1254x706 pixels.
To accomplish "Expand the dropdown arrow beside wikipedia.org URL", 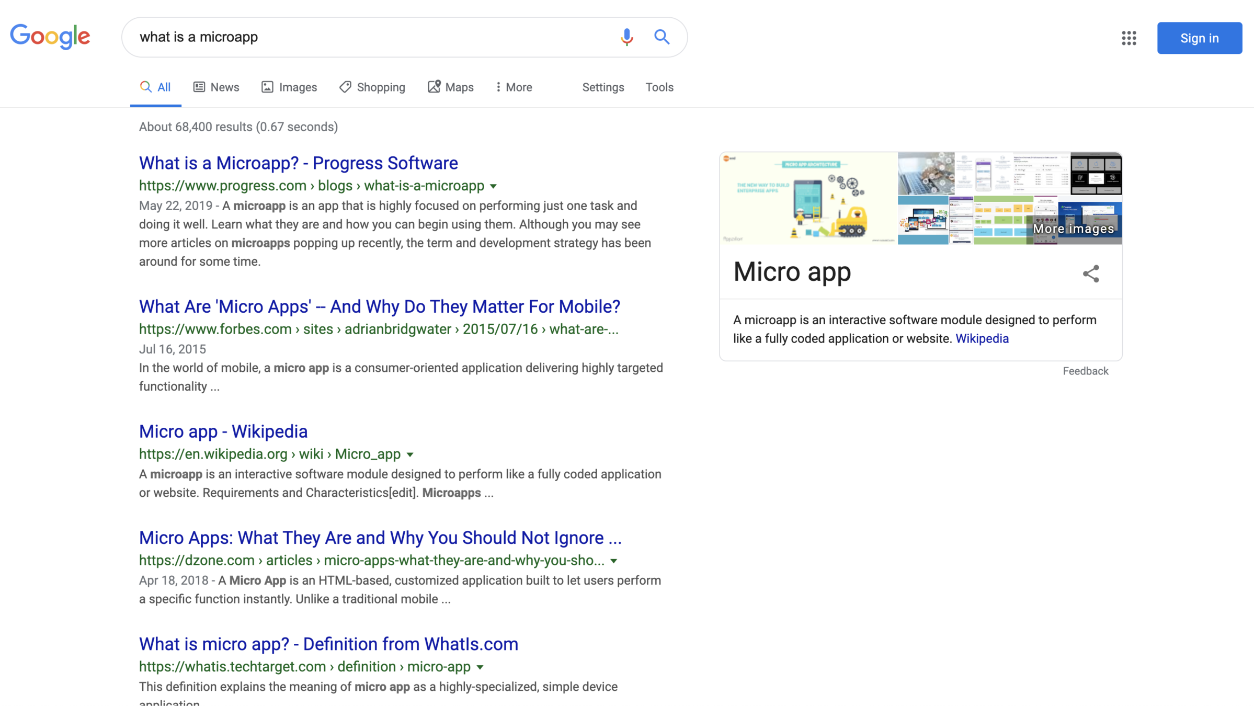I will (x=410, y=454).
